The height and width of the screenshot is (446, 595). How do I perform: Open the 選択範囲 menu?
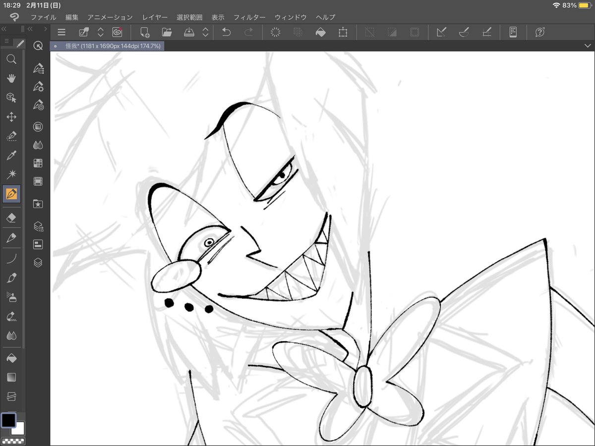coord(189,17)
